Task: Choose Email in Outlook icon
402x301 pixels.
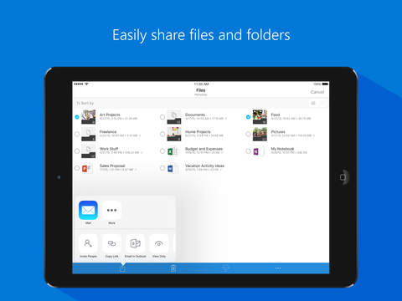Action: pos(136,243)
